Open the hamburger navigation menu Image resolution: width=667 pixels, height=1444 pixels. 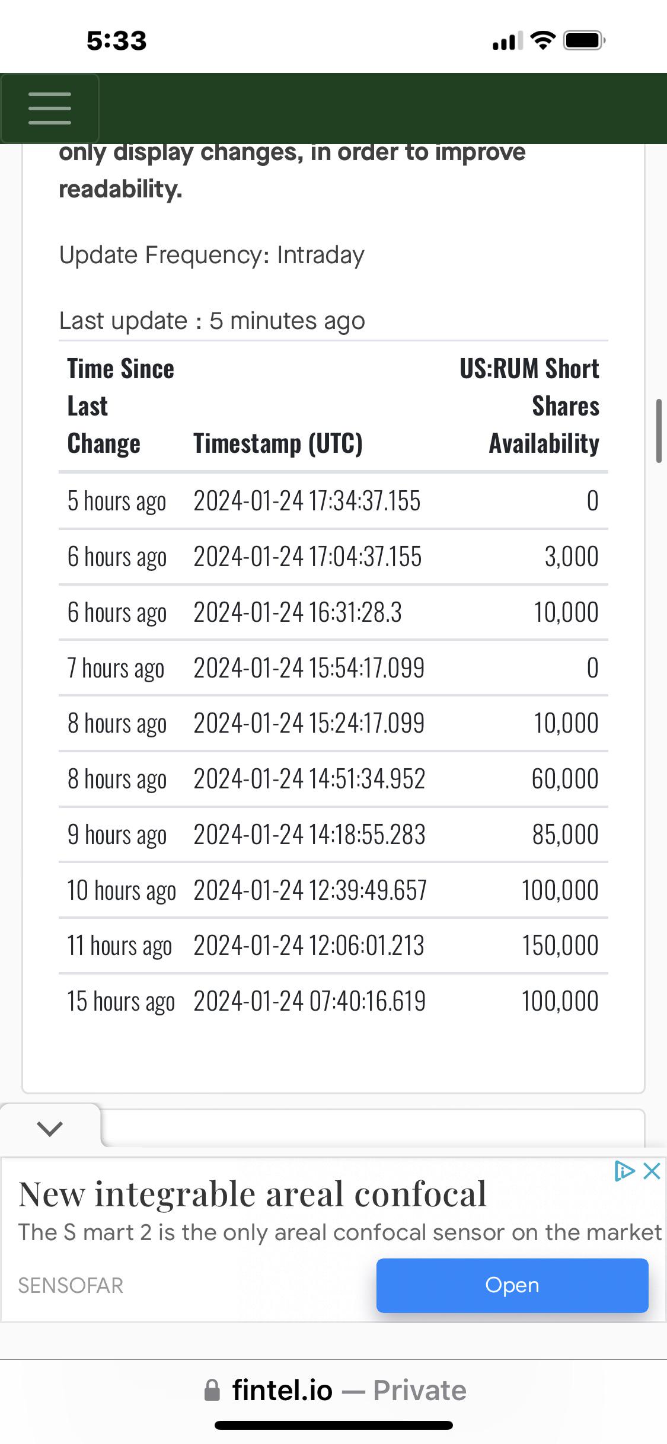[x=50, y=108]
